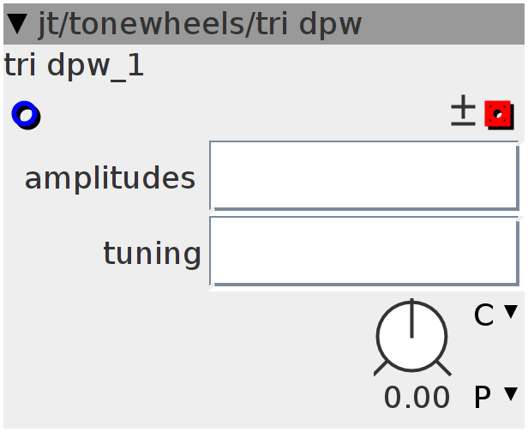Click the round pitch knob dial
Screen dimensions: 528x432
tap(411, 336)
